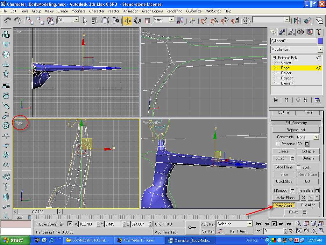Screen dimensions: 326x245
Task: Click the 0 / 100 time slider
Action: click(x=38, y=212)
